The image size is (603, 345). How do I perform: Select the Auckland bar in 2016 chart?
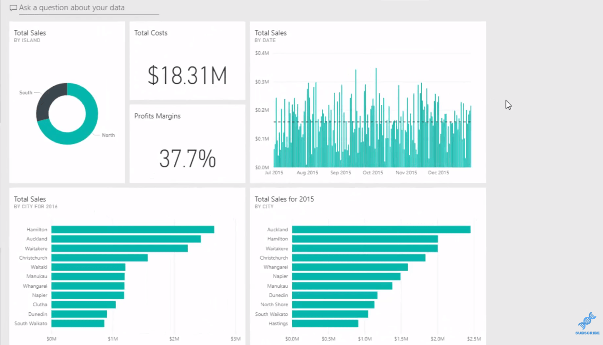pyautogui.click(x=126, y=239)
